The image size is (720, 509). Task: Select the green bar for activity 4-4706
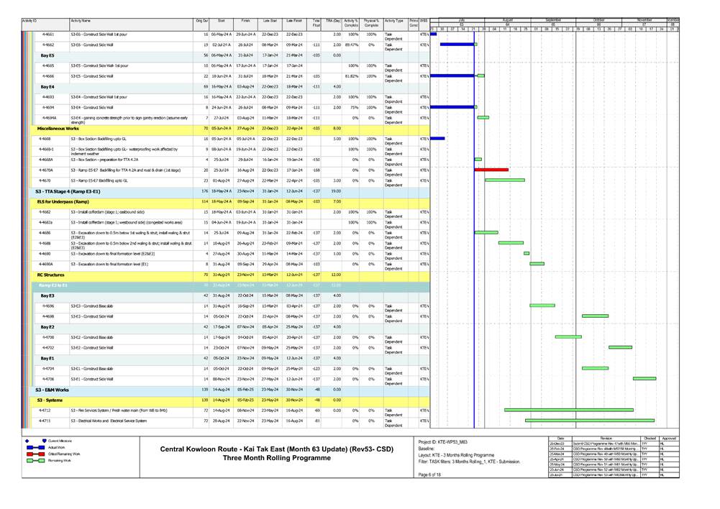[644, 378]
